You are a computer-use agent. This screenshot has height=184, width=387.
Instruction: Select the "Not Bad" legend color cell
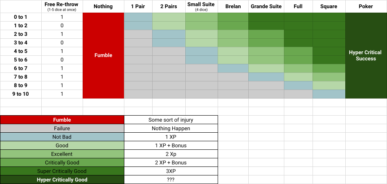pos(62,137)
